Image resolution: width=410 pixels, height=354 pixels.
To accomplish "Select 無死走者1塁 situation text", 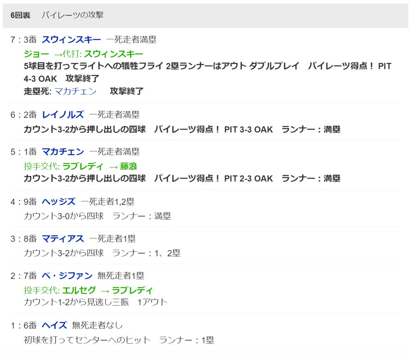I will coord(121,276).
